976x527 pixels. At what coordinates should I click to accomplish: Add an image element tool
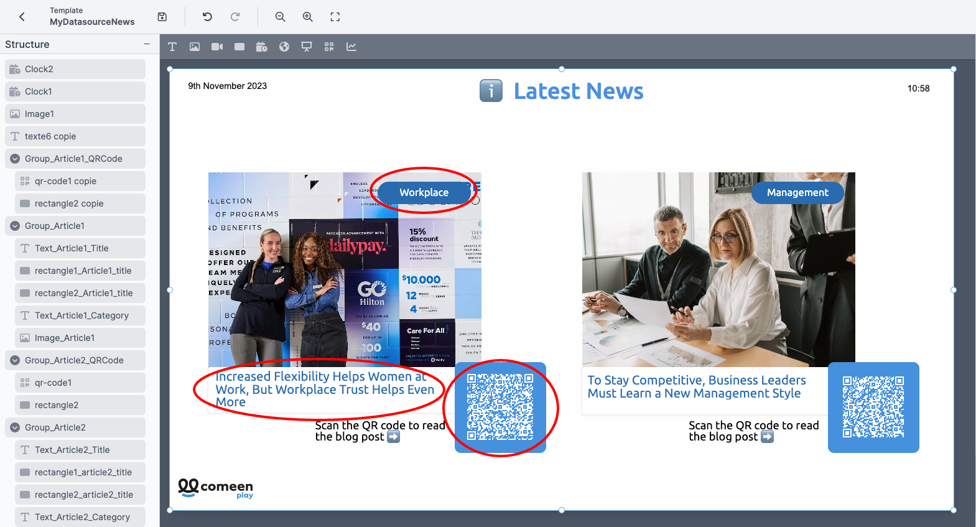[x=195, y=47]
